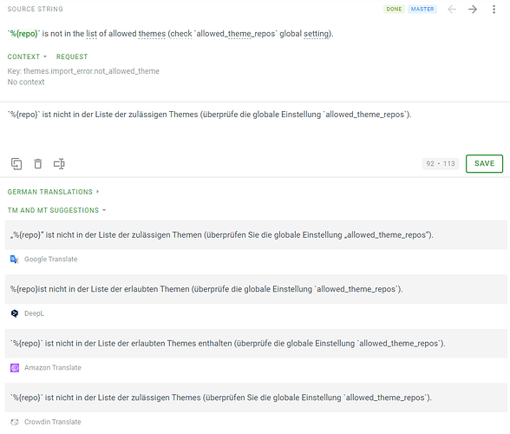Click the key themes.import_error.not_allowed_theme
Screen dimensions: 510x434
click(x=91, y=71)
